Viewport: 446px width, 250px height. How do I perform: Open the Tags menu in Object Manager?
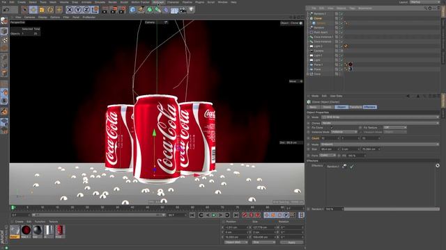(352, 8)
